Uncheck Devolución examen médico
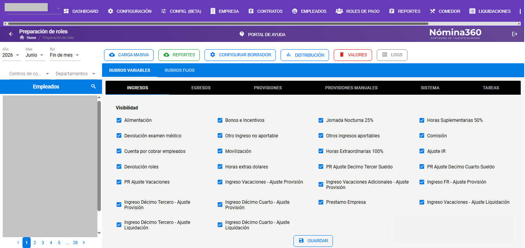 pyautogui.click(x=119, y=136)
